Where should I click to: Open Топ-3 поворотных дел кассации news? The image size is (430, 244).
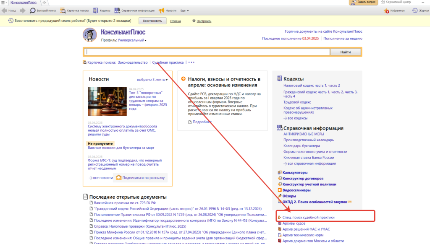click(148, 101)
